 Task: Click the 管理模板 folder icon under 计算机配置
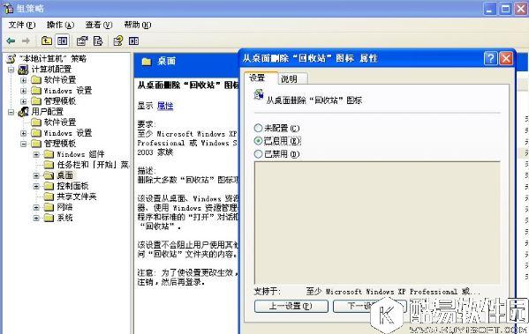click(36, 100)
